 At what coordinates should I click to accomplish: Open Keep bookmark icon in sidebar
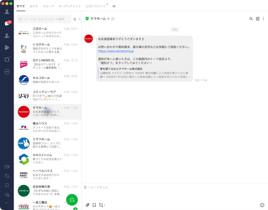point(7,185)
